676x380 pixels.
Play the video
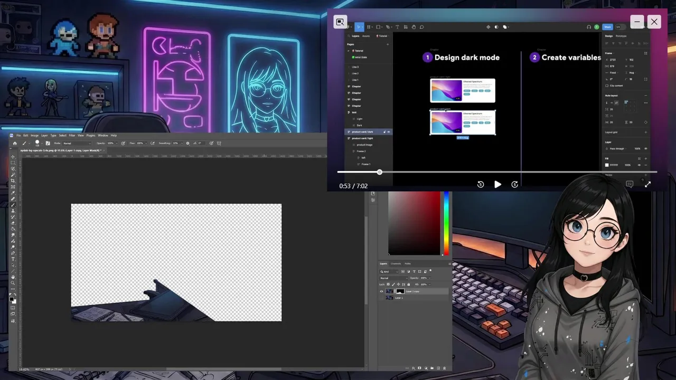click(x=497, y=184)
